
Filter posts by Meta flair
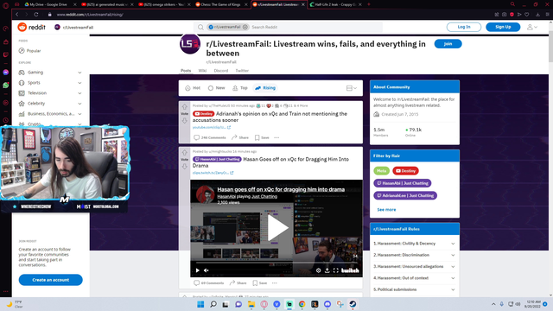(x=381, y=171)
